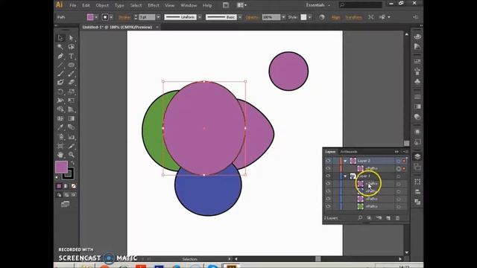Select the Direct Selection tool (white arrow)
The height and width of the screenshot is (268, 477).
(72, 38)
